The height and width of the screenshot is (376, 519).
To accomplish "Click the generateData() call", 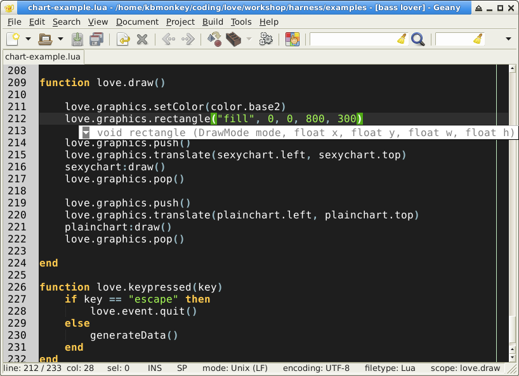I will pyautogui.click(x=134, y=335).
